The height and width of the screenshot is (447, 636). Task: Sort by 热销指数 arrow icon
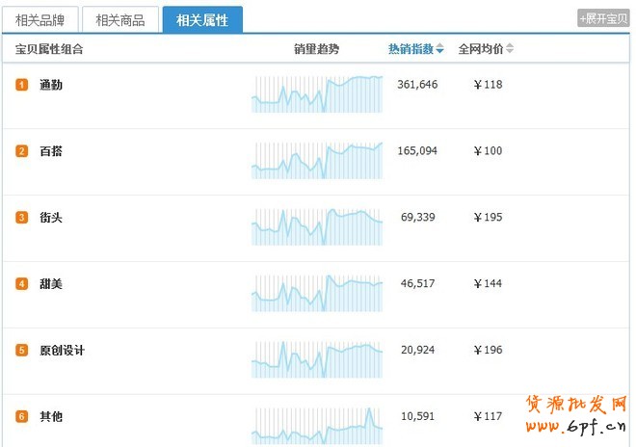coord(440,49)
